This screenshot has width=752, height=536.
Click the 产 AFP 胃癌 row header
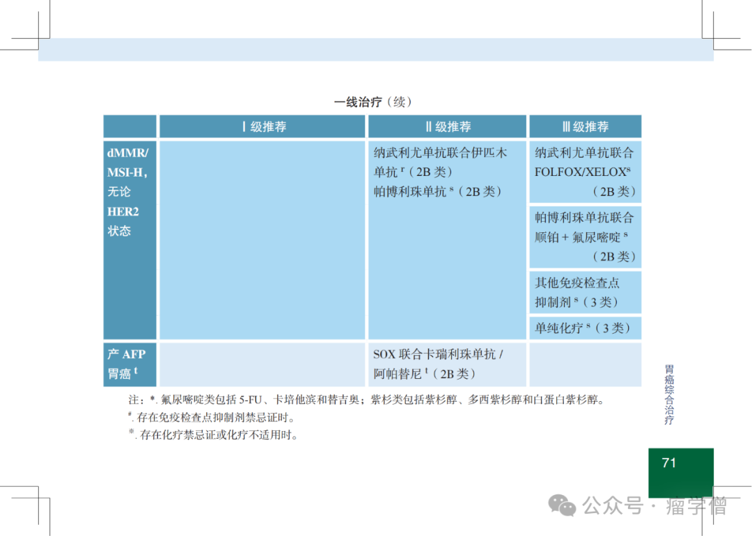(x=130, y=364)
